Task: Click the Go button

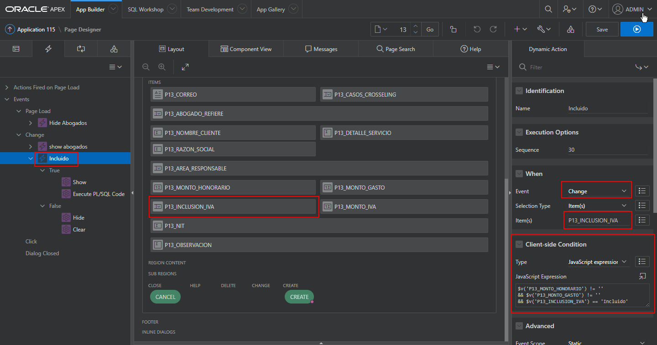Action: click(x=430, y=29)
